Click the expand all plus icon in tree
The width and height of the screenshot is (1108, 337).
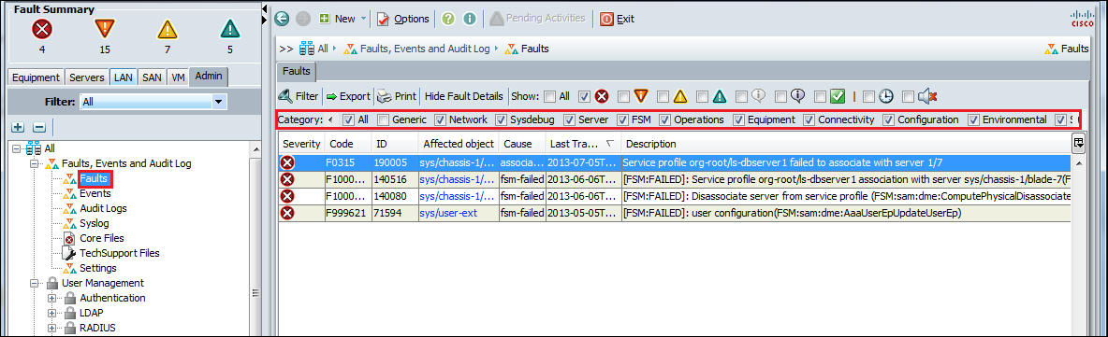(x=19, y=128)
